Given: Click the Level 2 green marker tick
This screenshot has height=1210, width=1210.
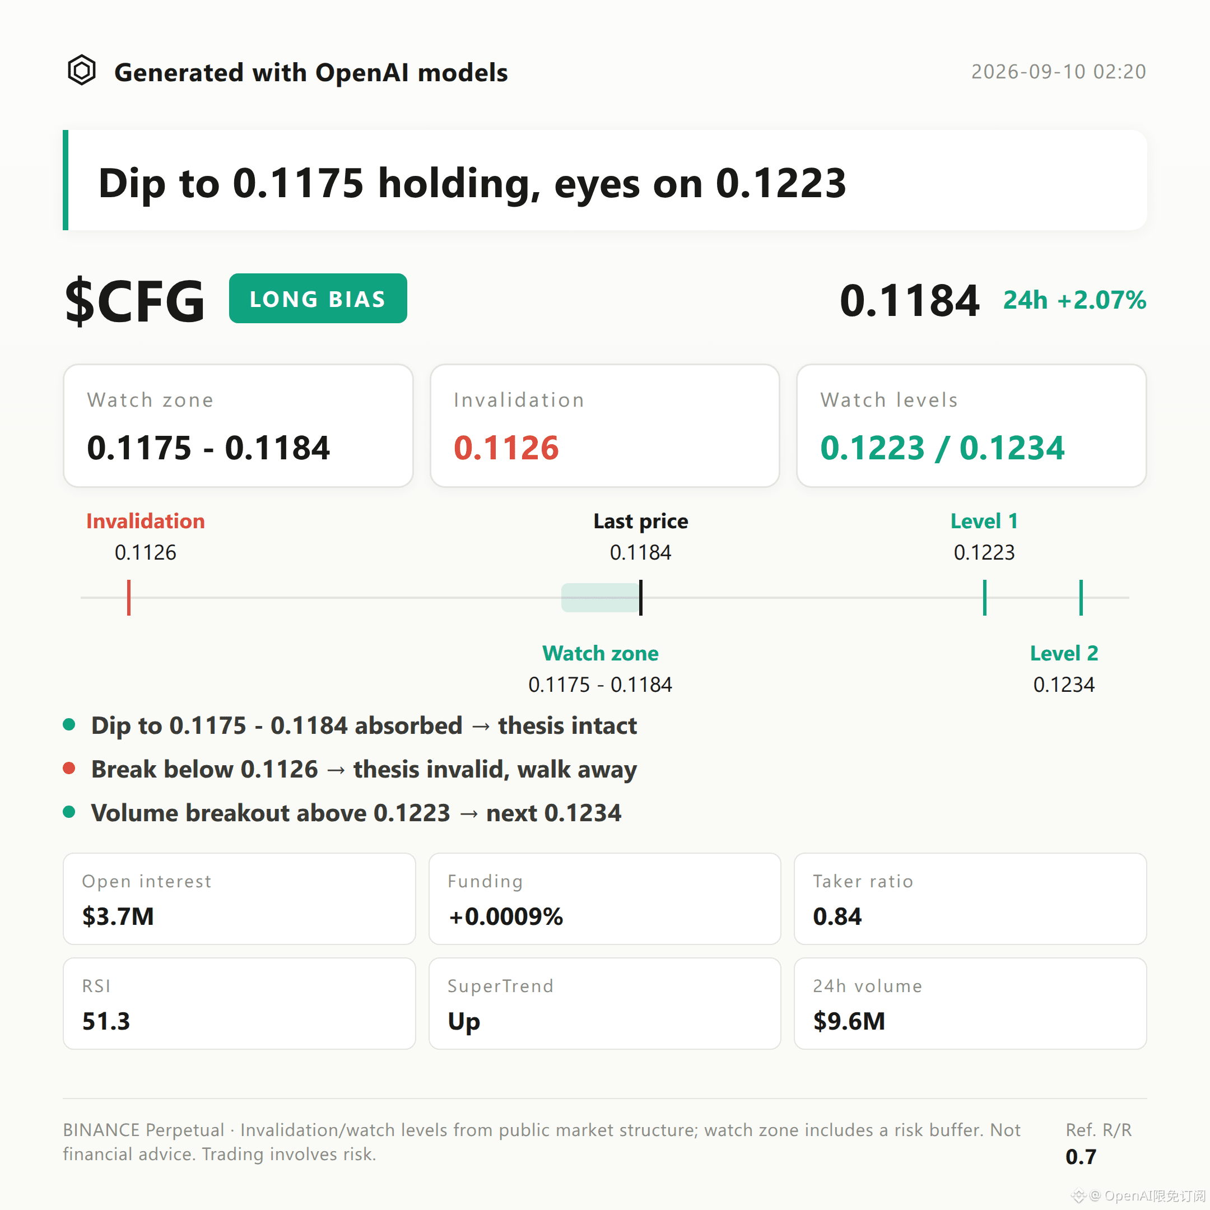Looking at the screenshot, I should pos(1081,598).
